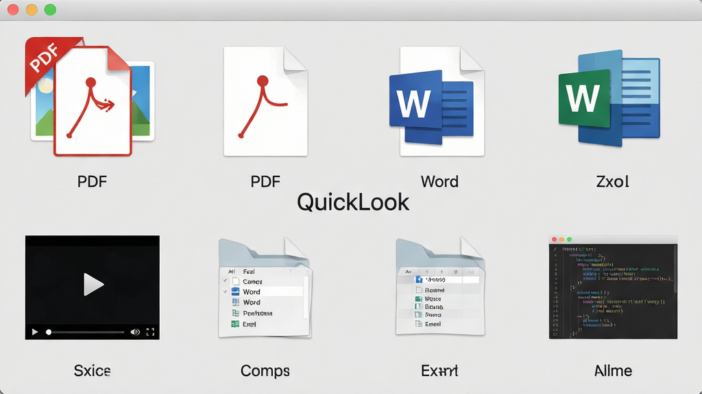702x394 pixels.
Task: Mute the video with the speaker icon
Action: point(135,332)
